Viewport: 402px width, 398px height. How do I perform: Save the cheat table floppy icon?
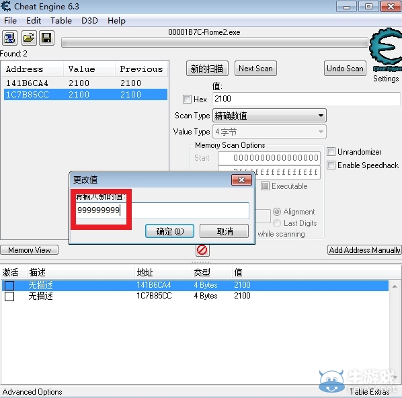[46, 38]
